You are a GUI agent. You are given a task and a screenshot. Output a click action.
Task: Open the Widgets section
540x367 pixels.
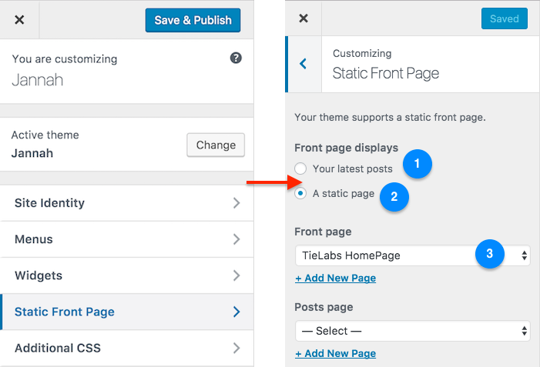(x=127, y=275)
